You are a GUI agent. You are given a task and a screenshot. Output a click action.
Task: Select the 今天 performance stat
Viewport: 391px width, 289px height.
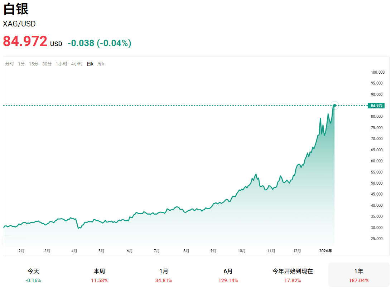[x=33, y=275]
